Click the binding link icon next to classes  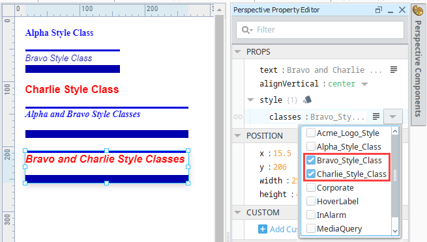click(x=238, y=117)
